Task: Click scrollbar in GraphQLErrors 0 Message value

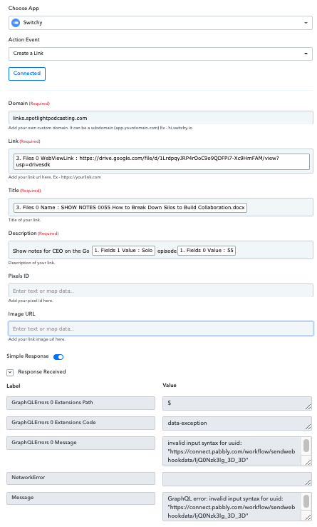Action: click(x=306, y=446)
